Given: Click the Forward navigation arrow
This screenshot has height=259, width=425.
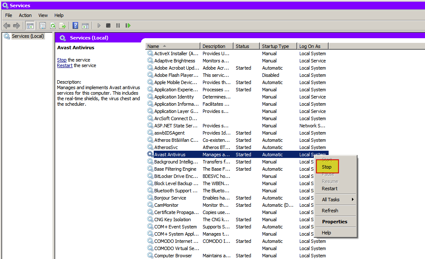Looking at the screenshot, I should (17, 25).
